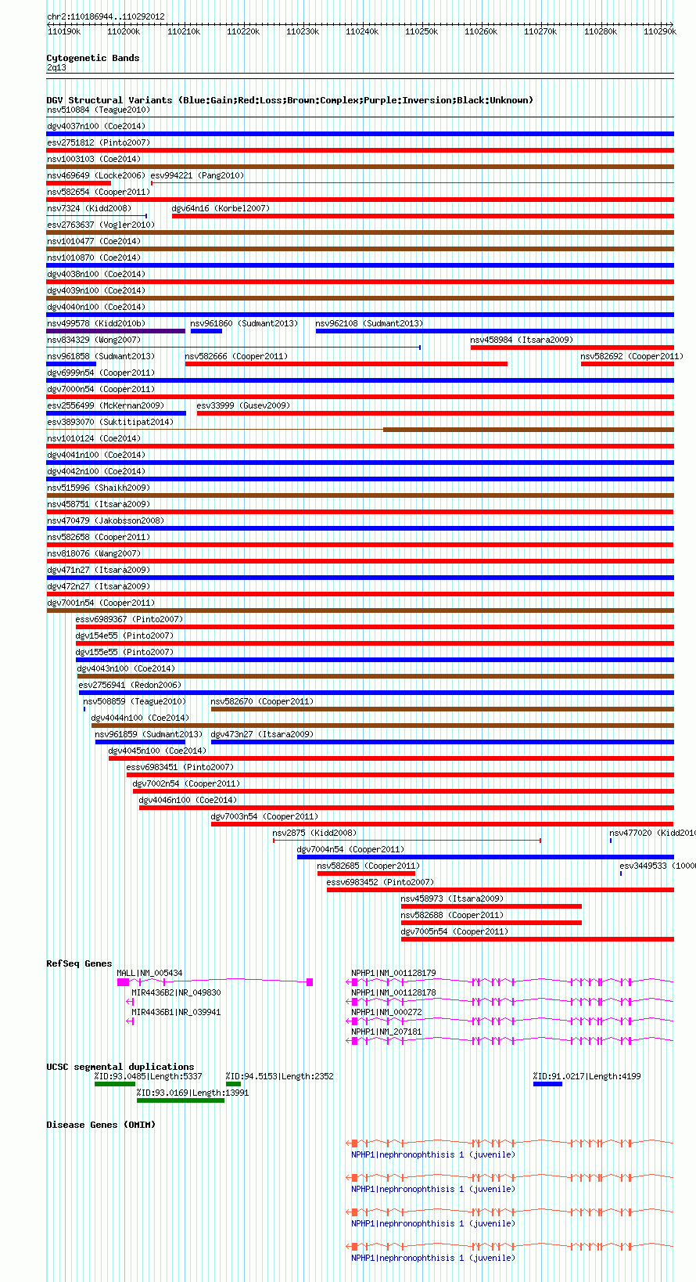Screen dimensions: 696x1282
Task: Select esv3893070 (Suktitipat2014) variant
Action: 109,422
